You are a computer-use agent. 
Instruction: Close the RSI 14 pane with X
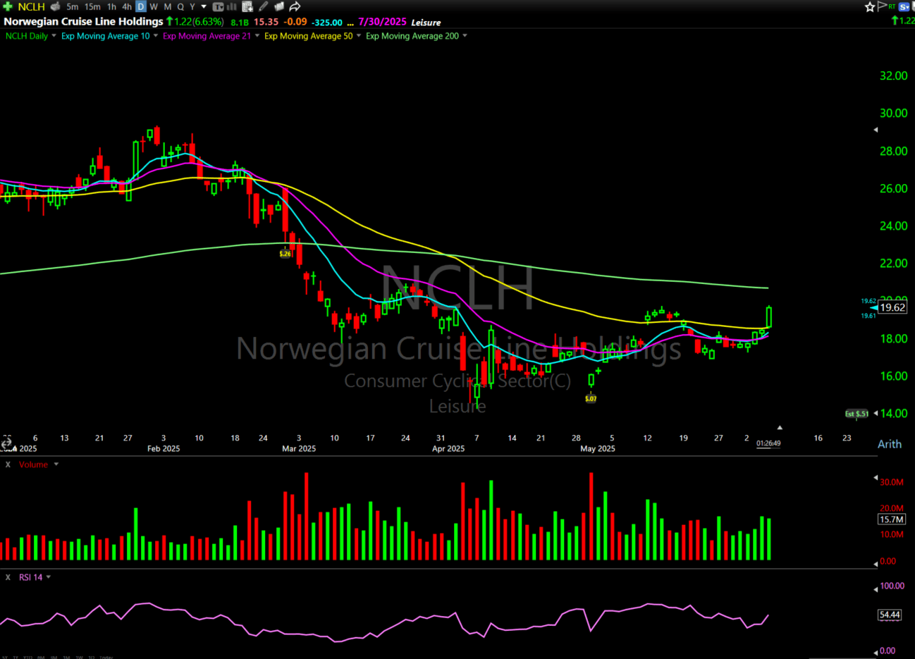(x=8, y=577)
